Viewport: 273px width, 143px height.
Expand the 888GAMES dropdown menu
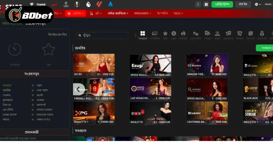pyautogui.click(x=143, y=13)
